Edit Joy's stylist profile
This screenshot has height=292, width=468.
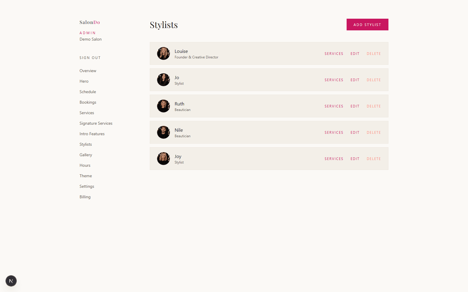click(355, 159)
